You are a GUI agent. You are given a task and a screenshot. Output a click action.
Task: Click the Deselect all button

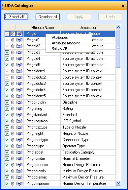(x=48, y=17)
